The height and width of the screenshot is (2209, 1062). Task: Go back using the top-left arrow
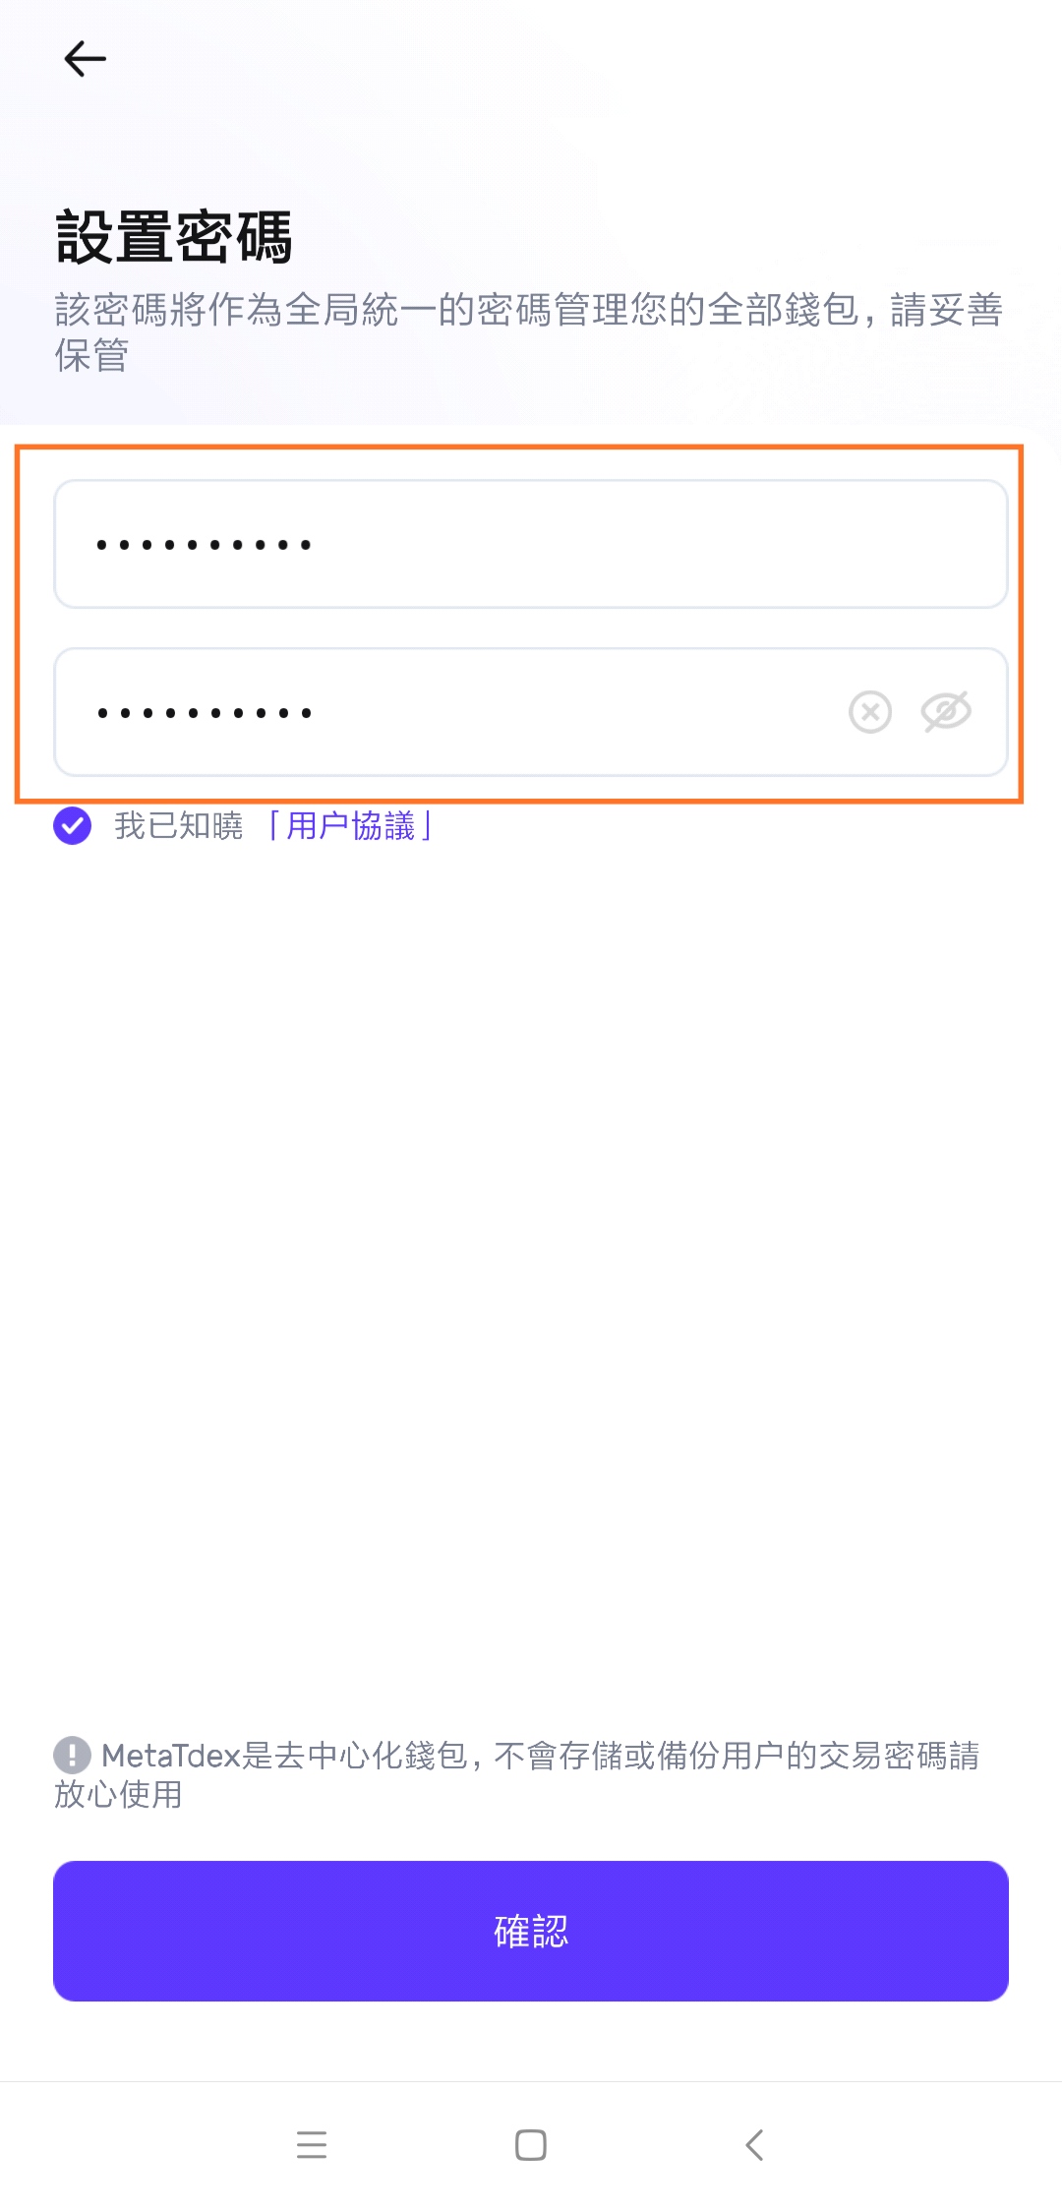click(x=85, y=59)
